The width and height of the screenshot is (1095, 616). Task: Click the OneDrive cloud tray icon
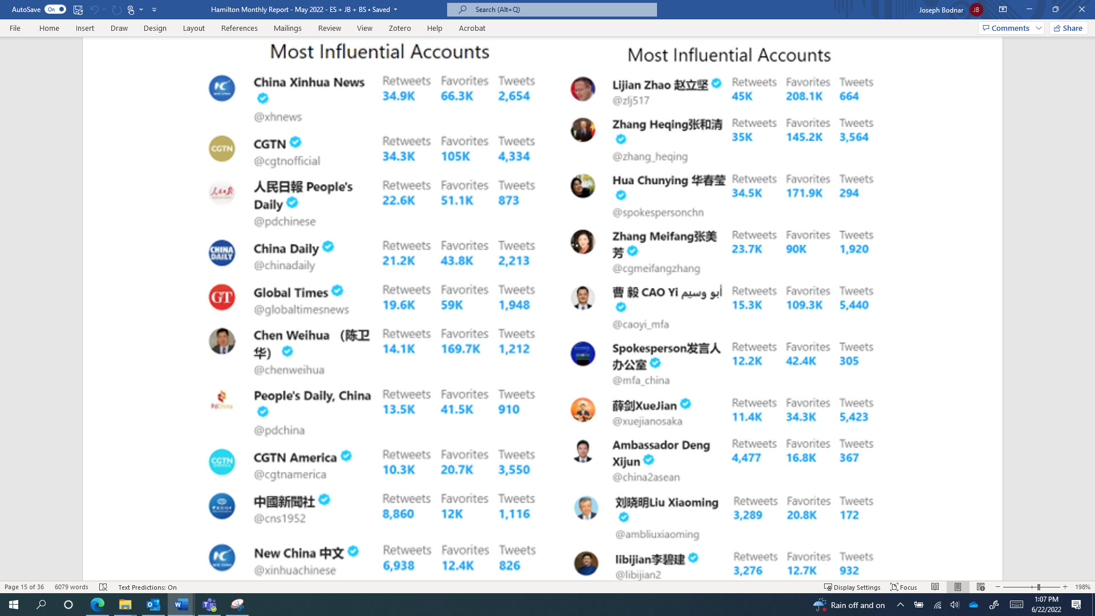click(x=974, y=605)
